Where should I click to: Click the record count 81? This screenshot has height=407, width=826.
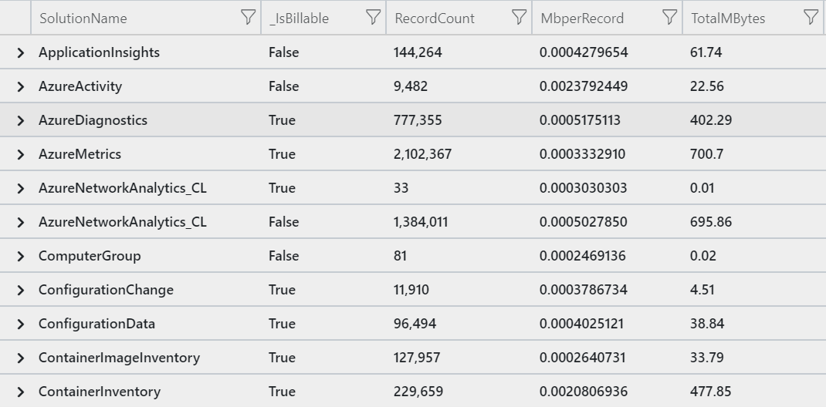[400, 256]
